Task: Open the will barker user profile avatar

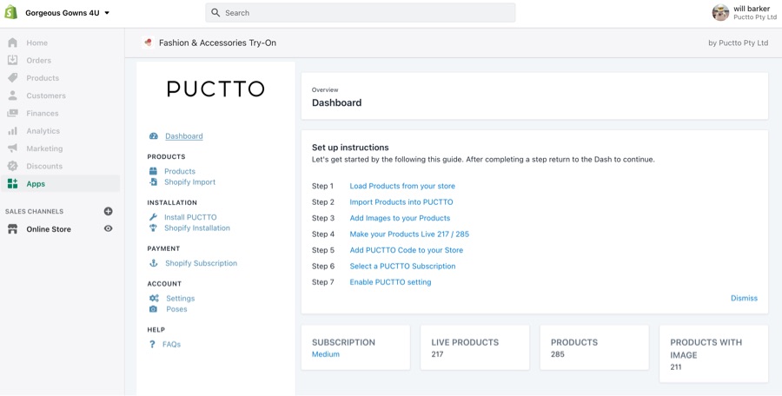Action: 720,13
